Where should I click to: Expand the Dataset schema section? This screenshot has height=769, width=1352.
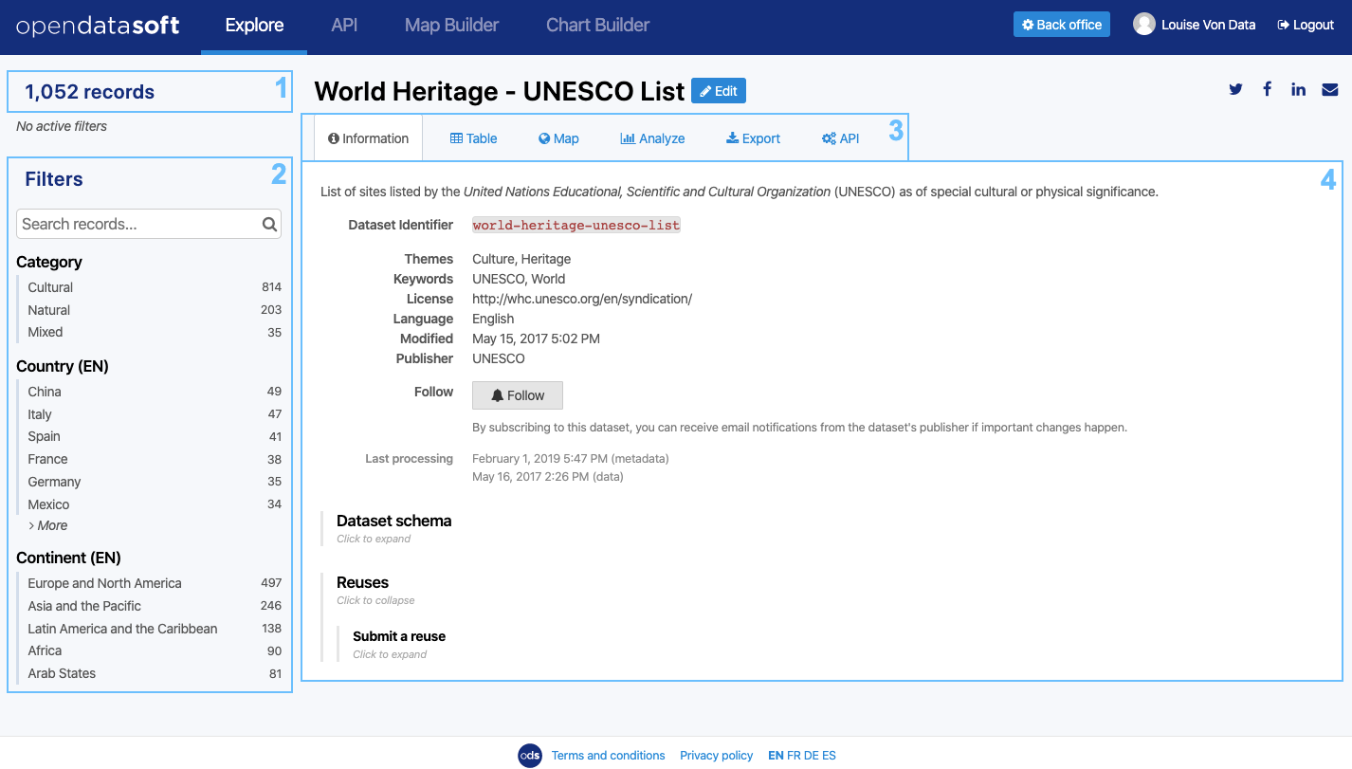tap(393, 521)
